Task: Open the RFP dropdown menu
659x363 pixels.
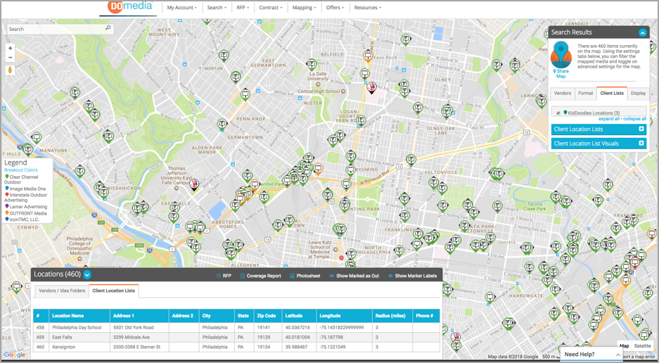Action: [243, 8]
